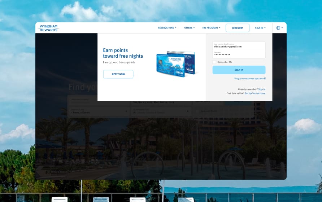This screenshot has height=202, width=322.
Task: Expand The Program dropdown menu
Action: point(211,28)
